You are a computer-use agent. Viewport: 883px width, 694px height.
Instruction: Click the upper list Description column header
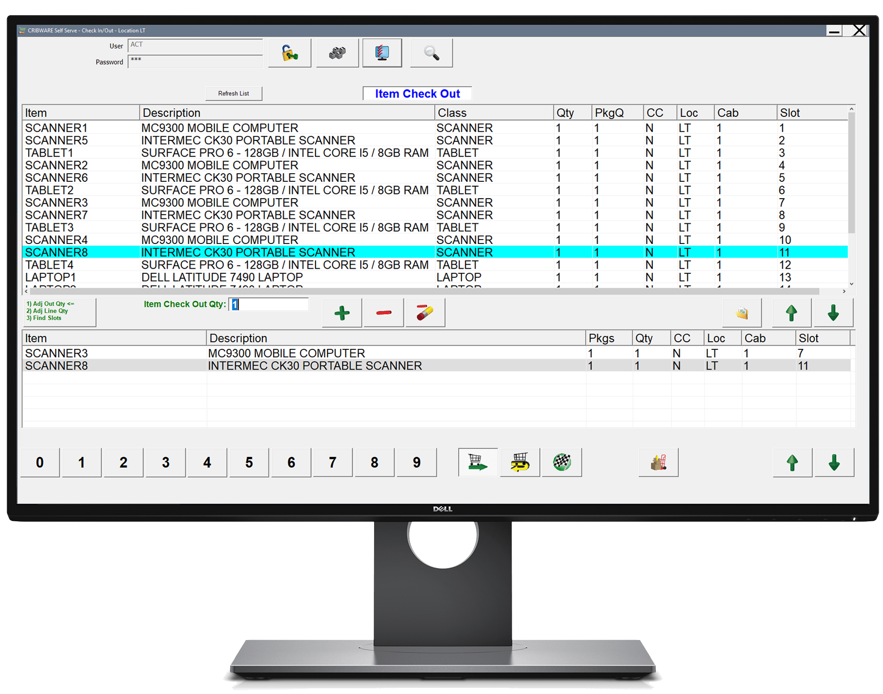[287, 113]
